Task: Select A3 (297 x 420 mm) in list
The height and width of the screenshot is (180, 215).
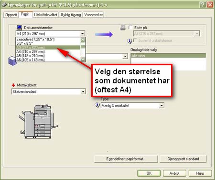Action: pyautogui.click(x=48, y=48)
